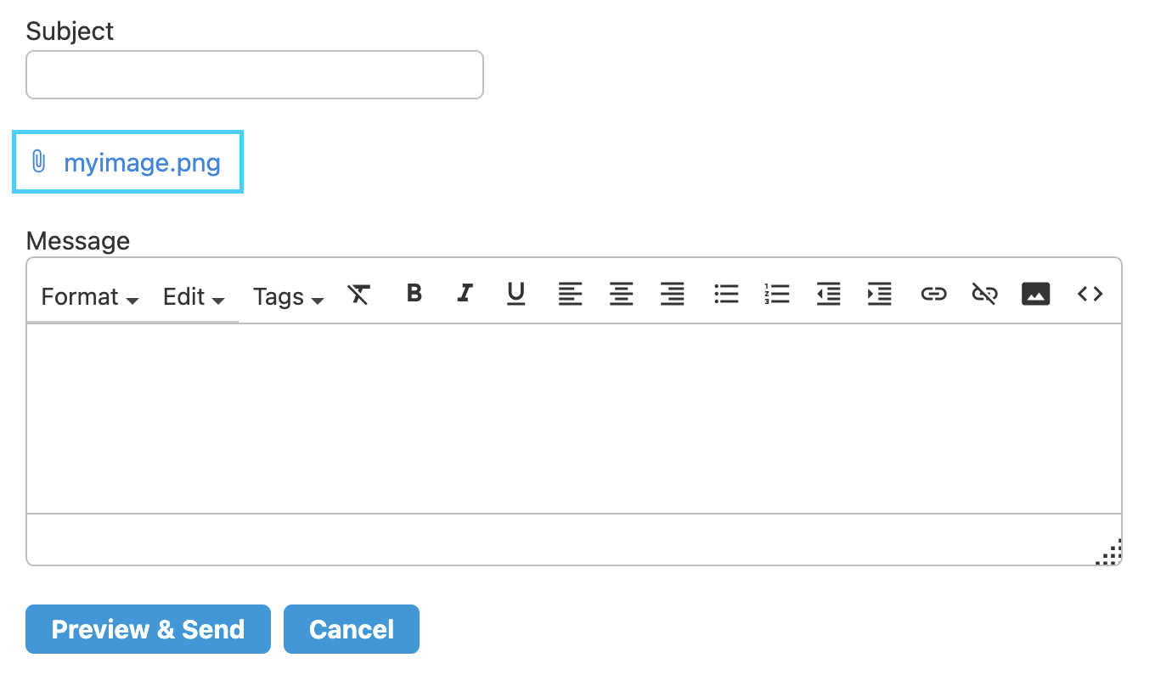The image size is (1155, 686).
Task: Open the Format dropdown menu
Action: coord(89,297)
